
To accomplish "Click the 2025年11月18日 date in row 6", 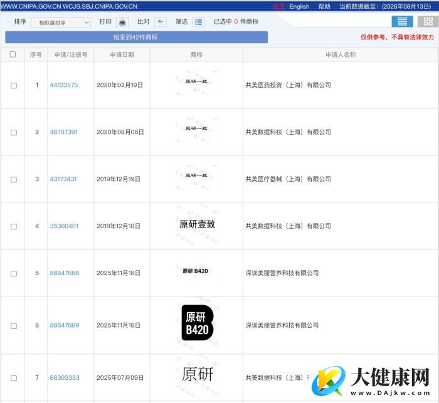I will (x=119, y=325).
